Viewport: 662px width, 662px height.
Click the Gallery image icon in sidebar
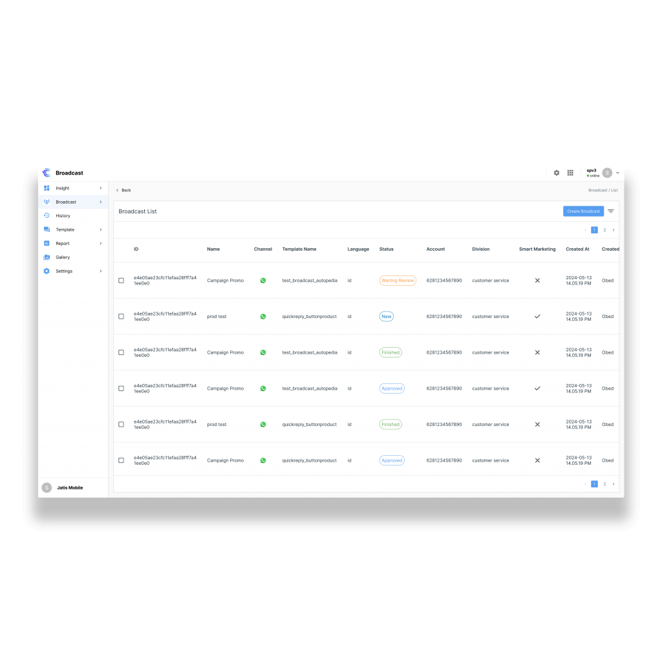coord(47,257)
